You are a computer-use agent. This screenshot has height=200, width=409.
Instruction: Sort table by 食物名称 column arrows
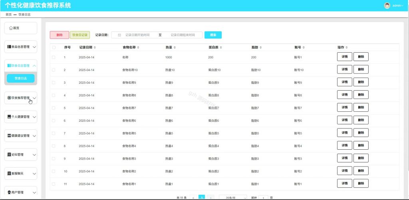pos(138,48)
